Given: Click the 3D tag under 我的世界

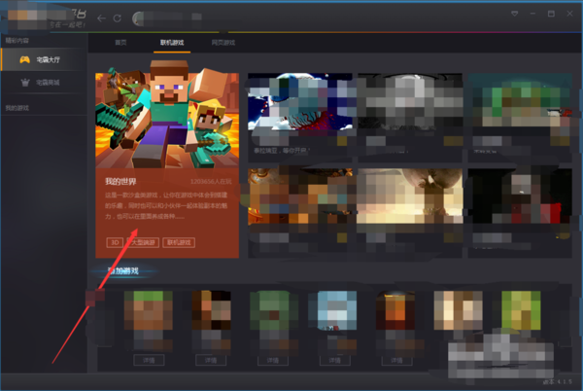Looking at the screenshot, I should pos(114,240).
